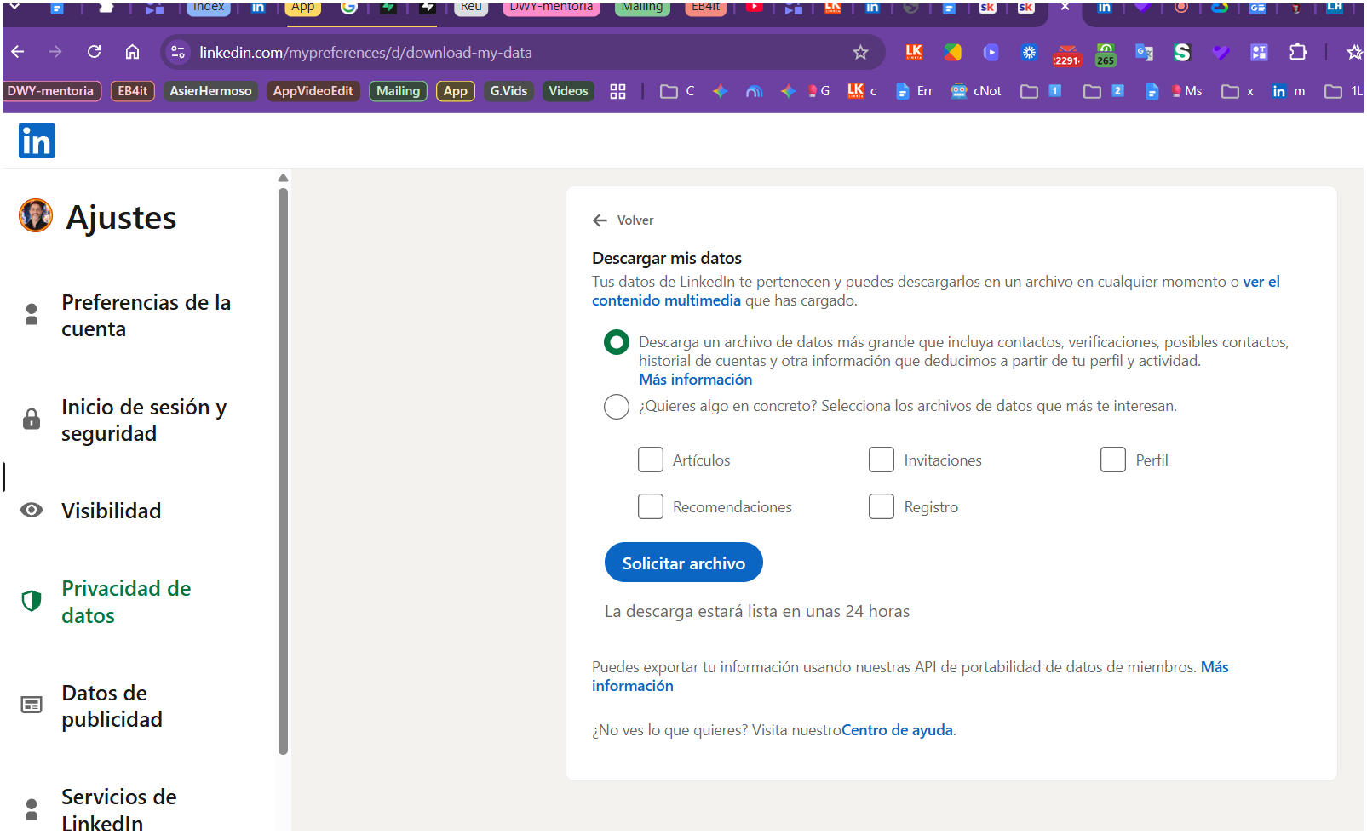Open the tab search dropdown arrow
Image resolution: width=1367 pixels, height=834 pixels.
tap(14, 7)
